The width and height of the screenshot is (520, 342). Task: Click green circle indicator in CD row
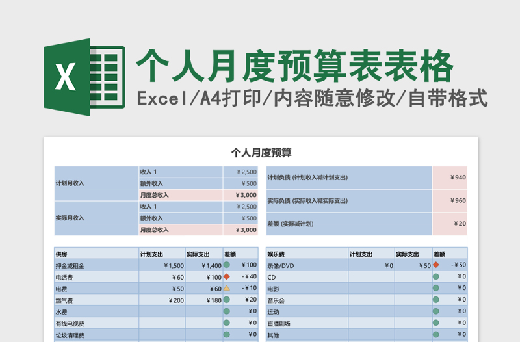[435, 276]
